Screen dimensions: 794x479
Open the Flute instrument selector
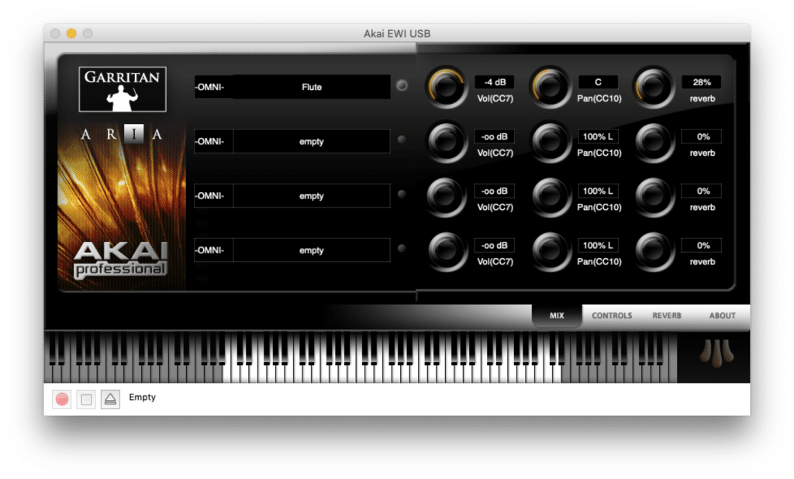tap(312, 87)
